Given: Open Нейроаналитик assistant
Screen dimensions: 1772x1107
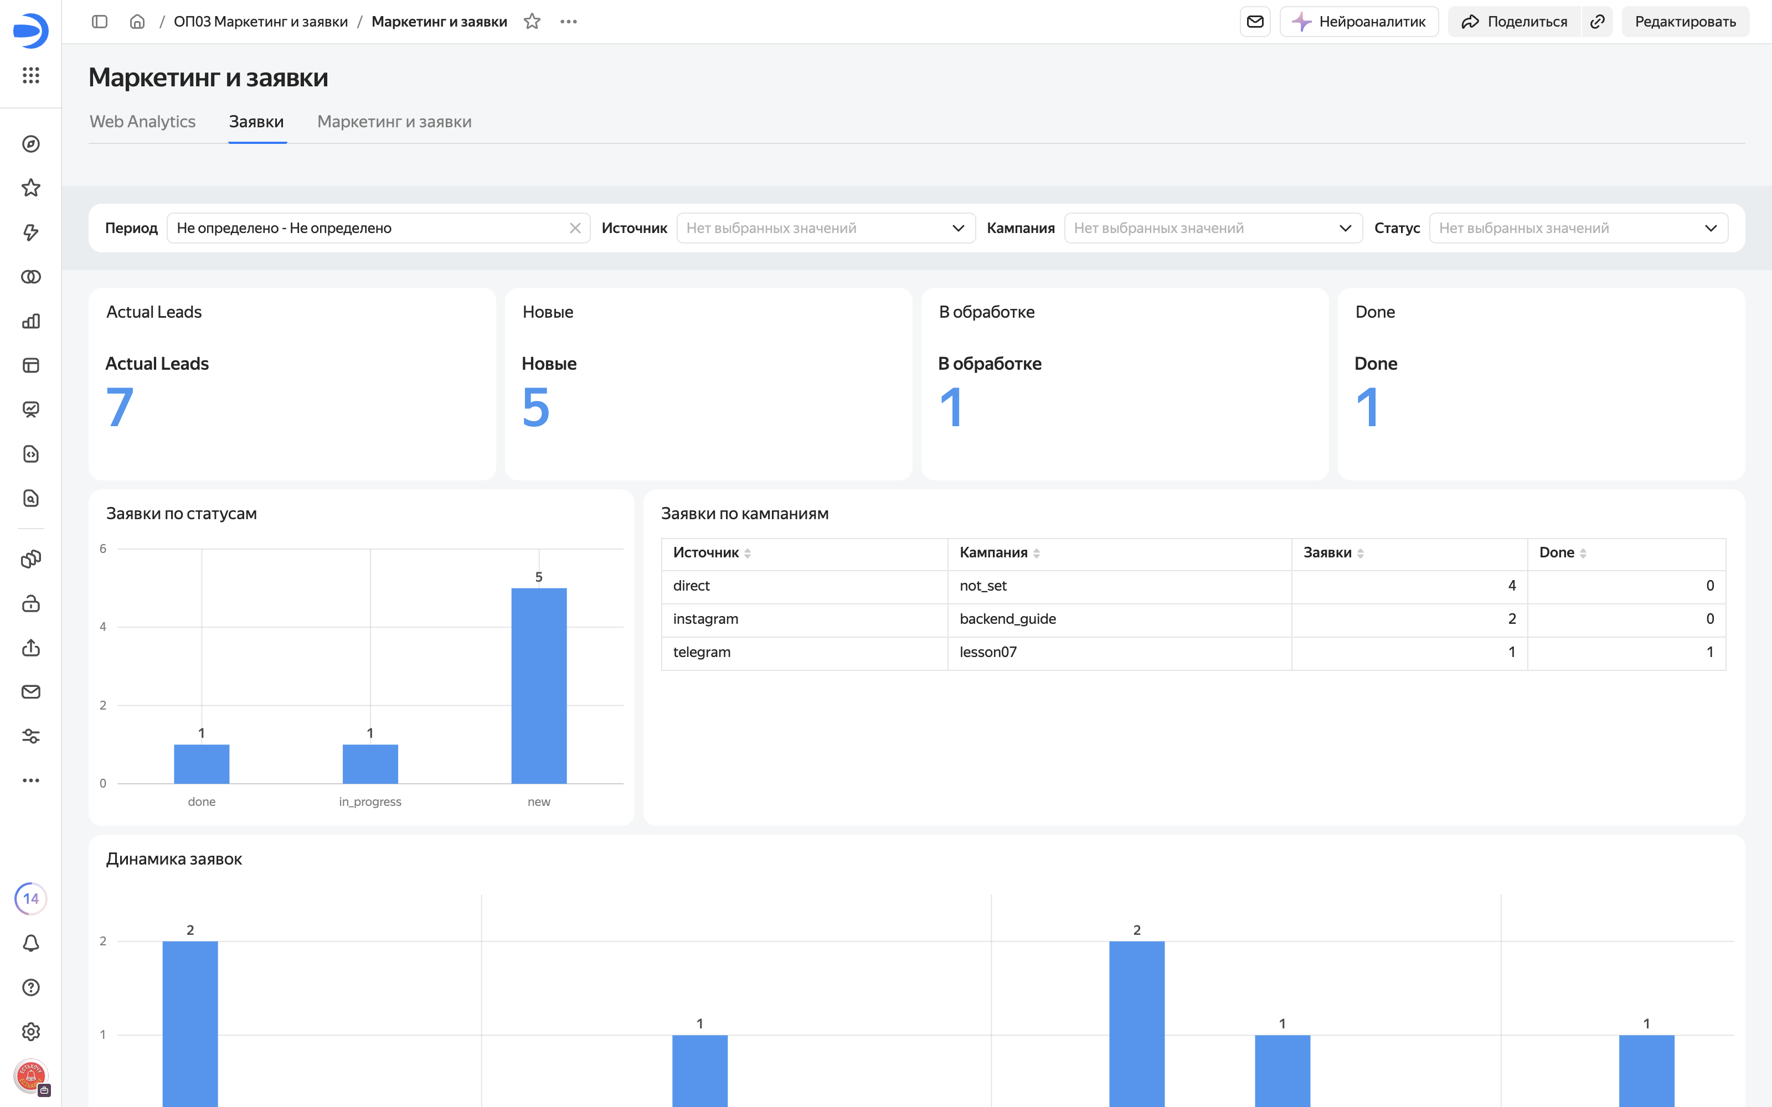Looking at the screenshot, I should click(1359, 22).
